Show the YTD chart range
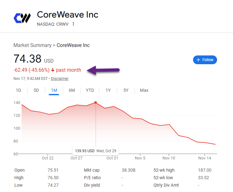233x192 pixels. tap(90, 90)
